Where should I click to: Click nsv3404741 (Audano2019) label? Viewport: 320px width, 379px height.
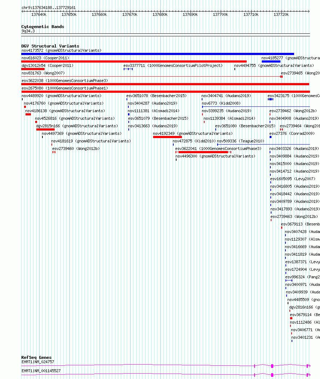[226, 96]
